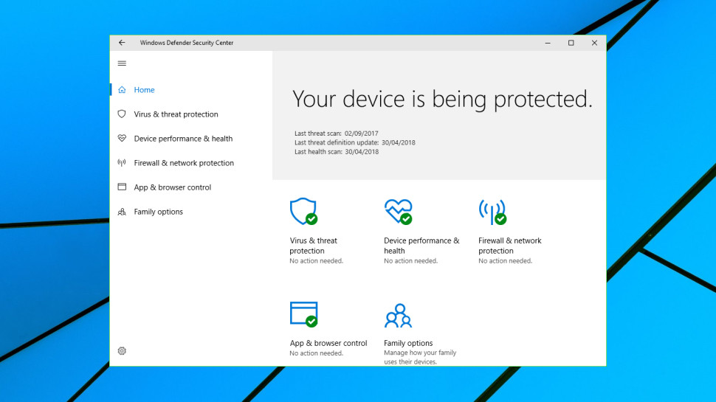The image size is (716, 402).
Task: Maximize the Security Center window
Action: 571,43
